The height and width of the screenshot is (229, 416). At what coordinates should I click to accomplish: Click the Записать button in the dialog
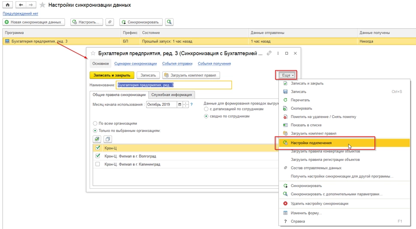point(148,75)
